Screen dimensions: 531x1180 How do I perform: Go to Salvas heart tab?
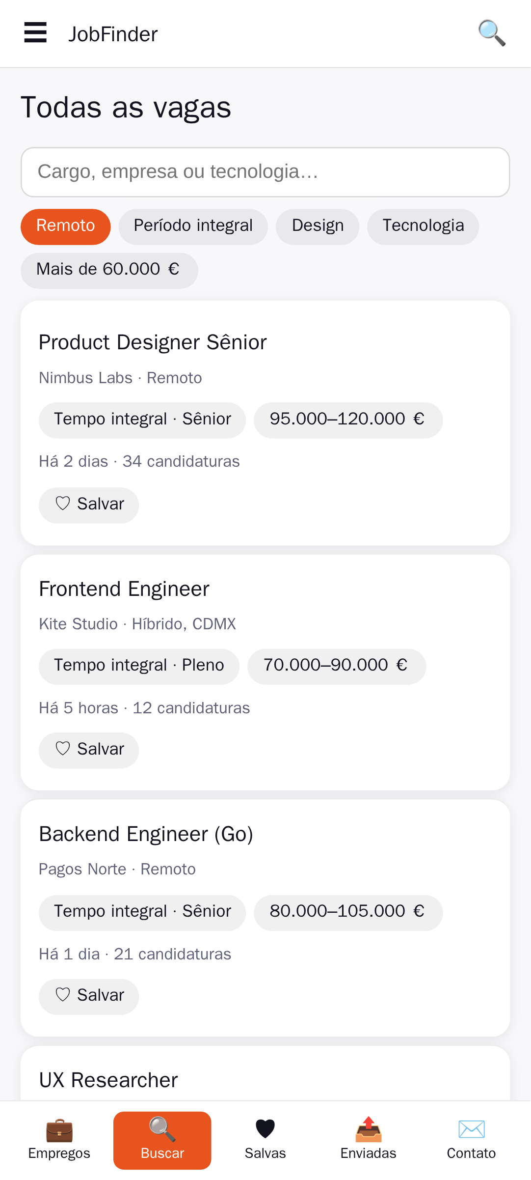pyautogui.click(x=265, y=1140)
